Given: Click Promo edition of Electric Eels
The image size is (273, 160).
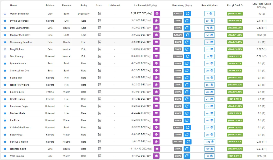Looking at the screenshot, I should pyautogui.click(x=50, y=92).
